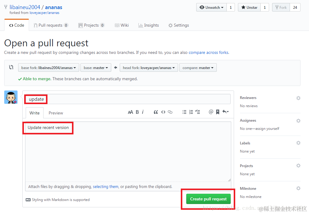Viewport: 309px width, 214px height.
Task: Click the watchers count 1
Action: coord(231,8)
